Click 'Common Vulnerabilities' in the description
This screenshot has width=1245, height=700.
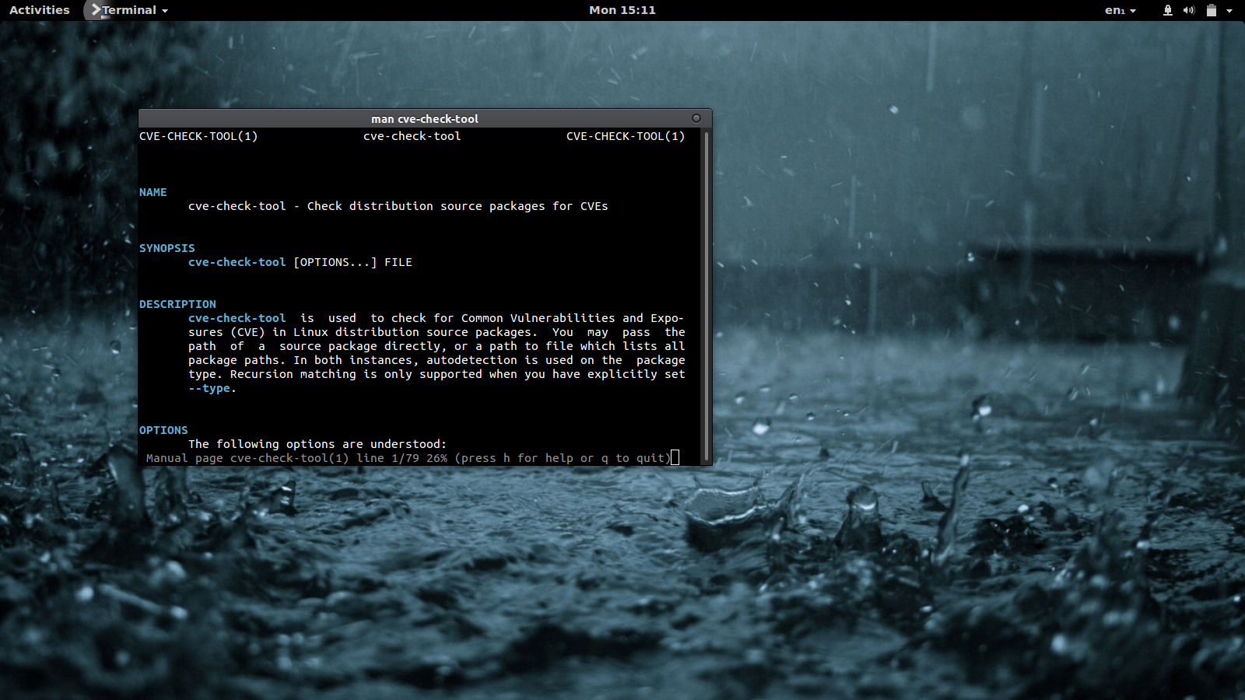[x=538, y=318]
